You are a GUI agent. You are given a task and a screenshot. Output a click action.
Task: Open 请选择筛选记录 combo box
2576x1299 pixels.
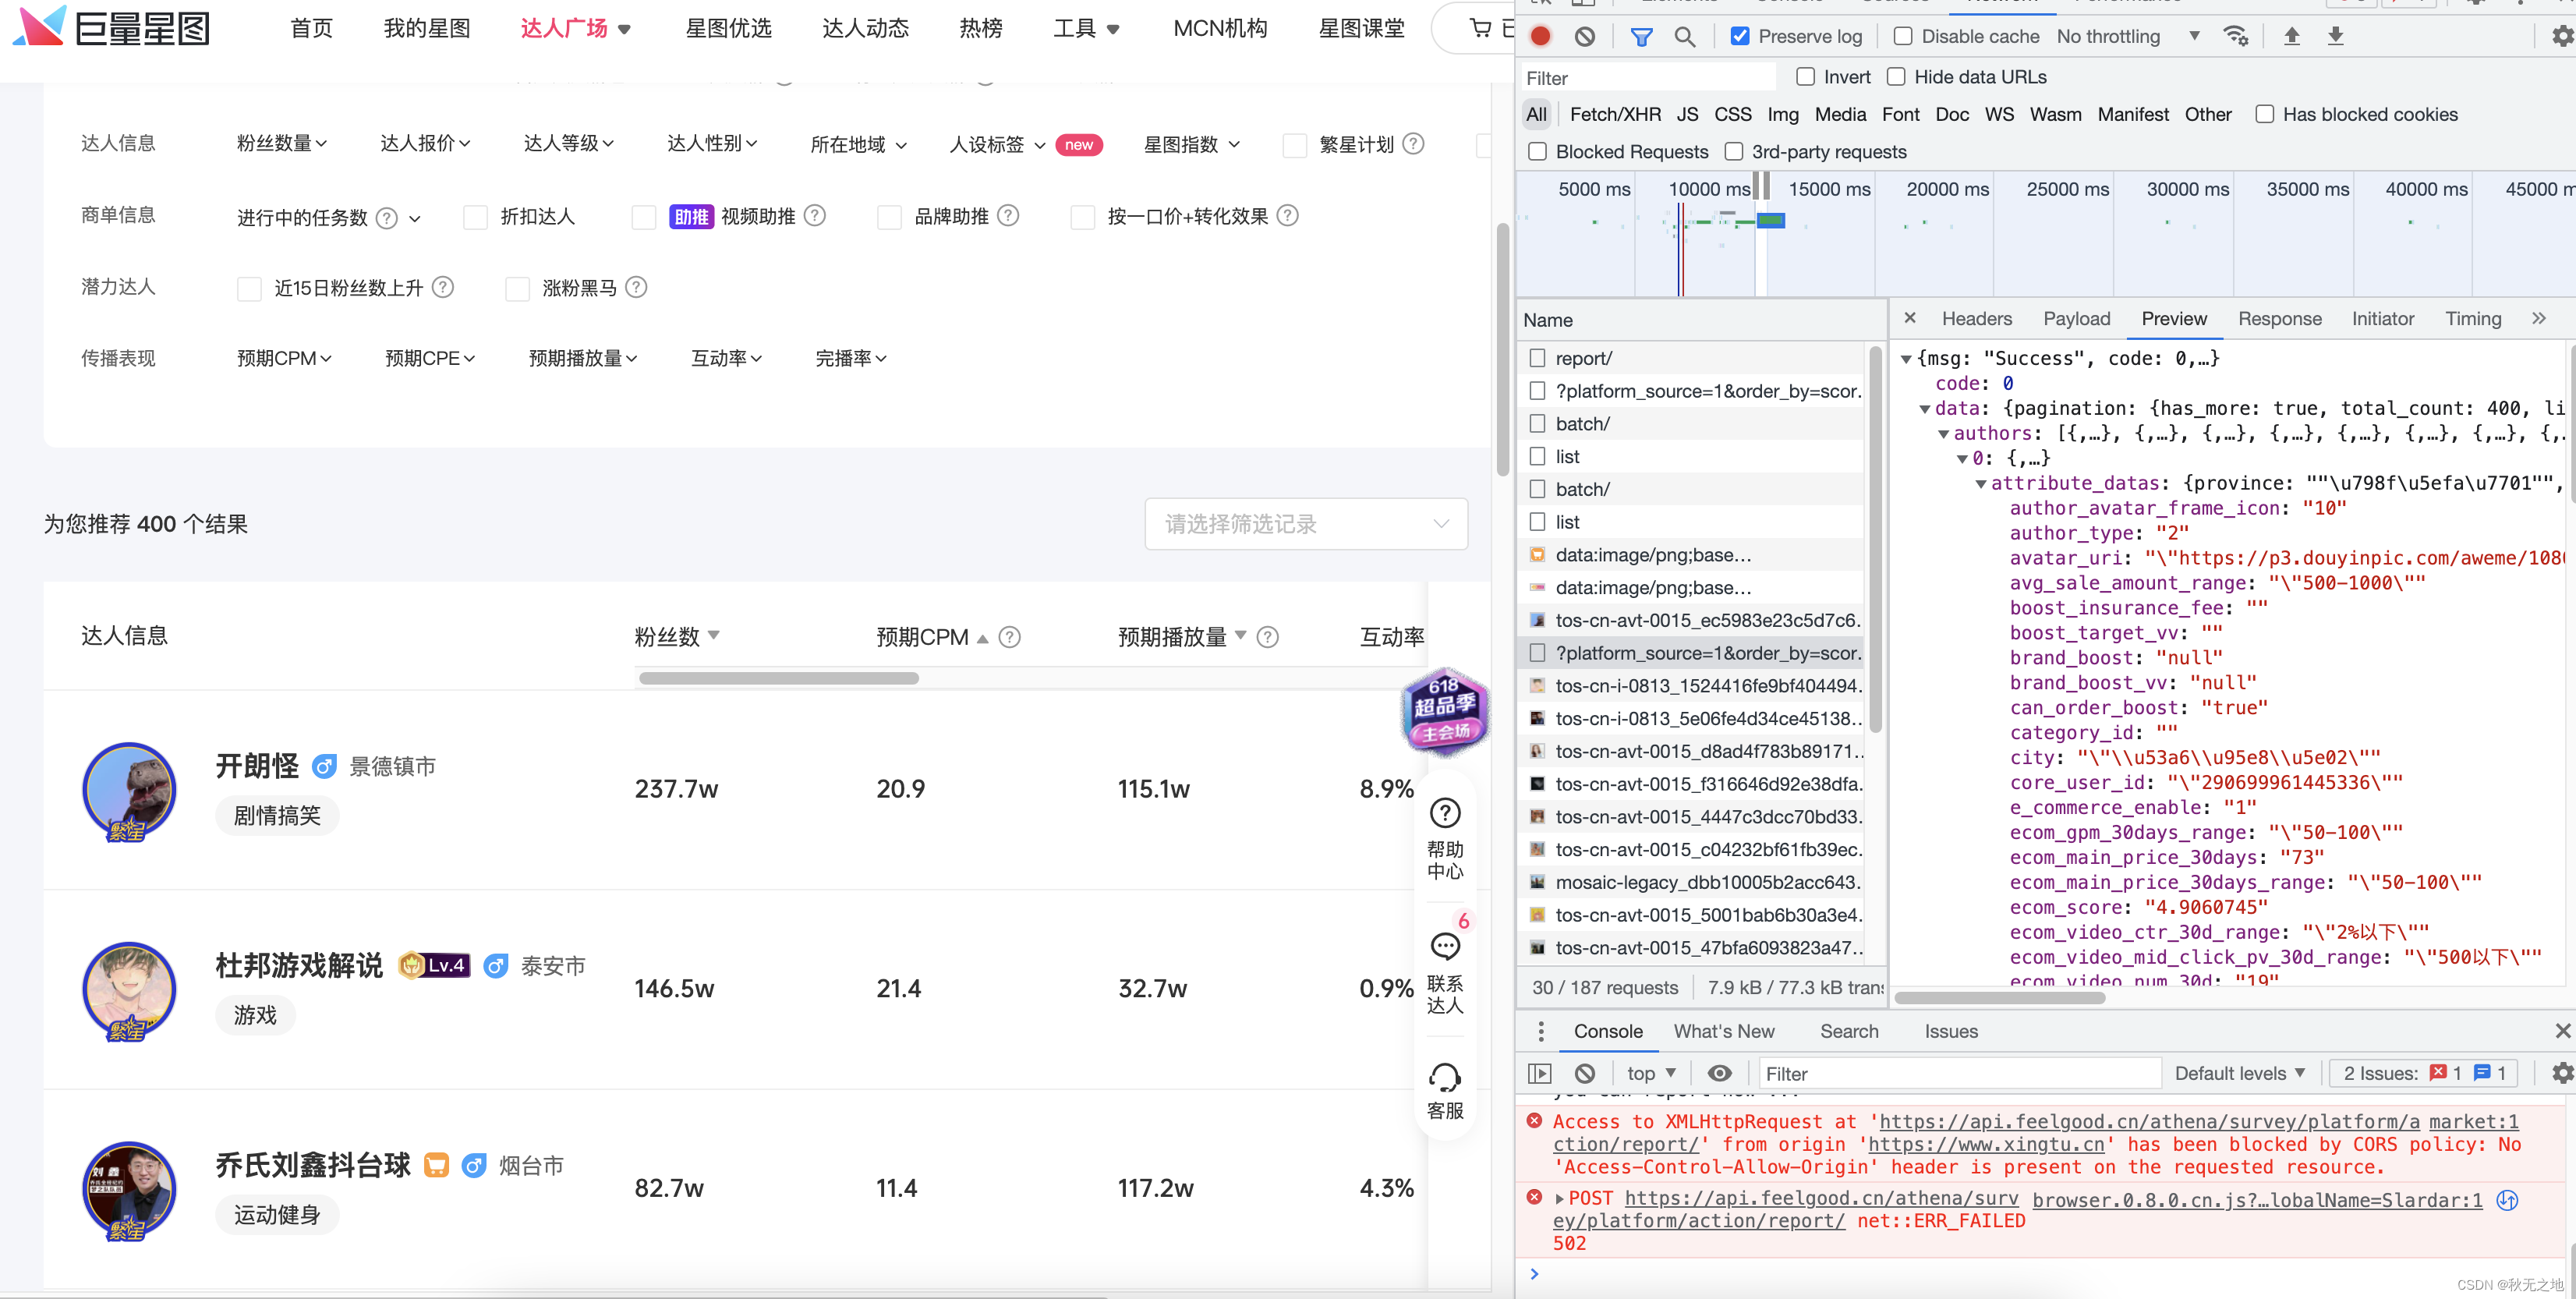[x=1305, y=524]
